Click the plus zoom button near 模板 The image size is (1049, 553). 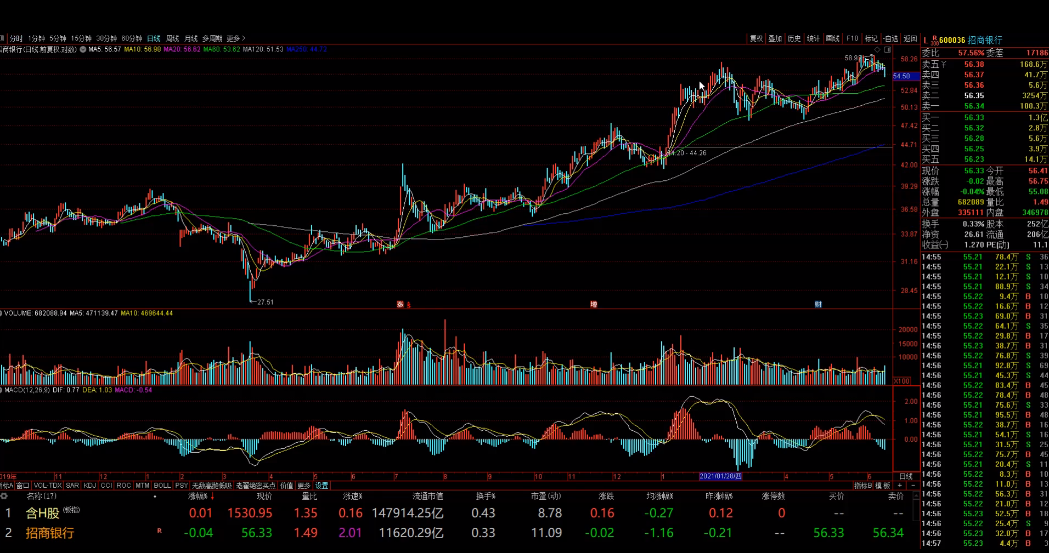tap(900, 486)
